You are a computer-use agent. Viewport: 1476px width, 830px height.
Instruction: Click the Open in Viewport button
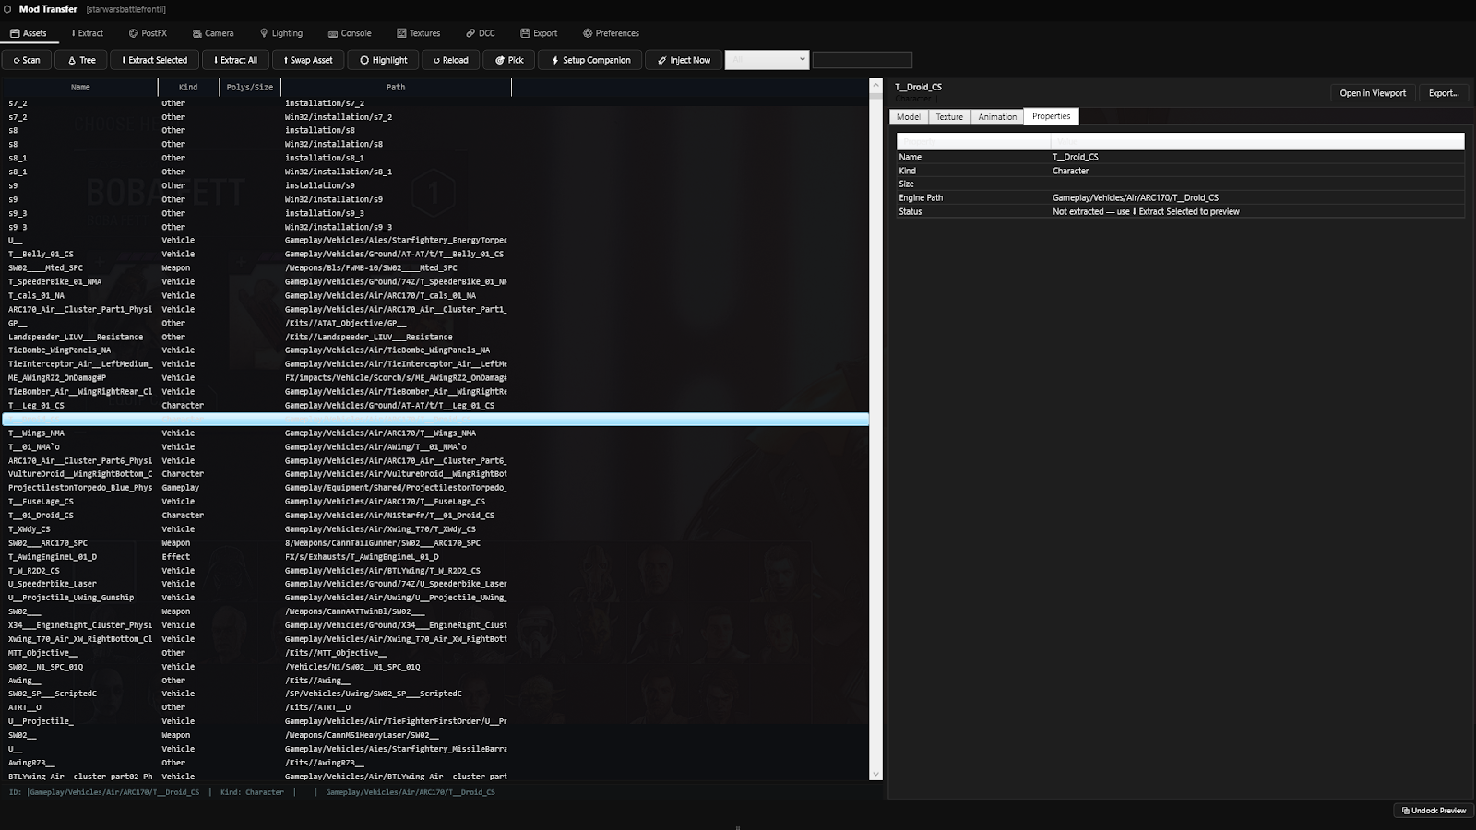pos(1372,92)
